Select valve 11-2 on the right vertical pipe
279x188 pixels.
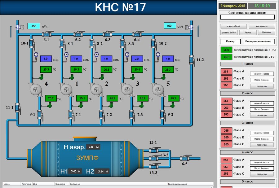tap(192, 59)
